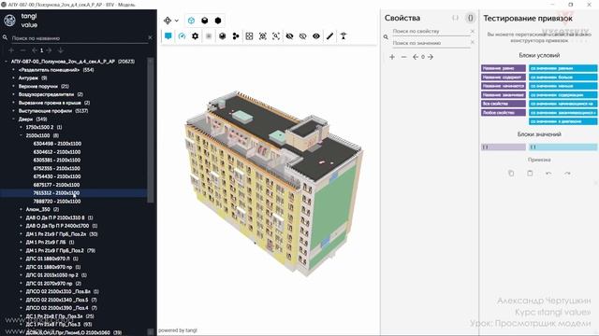599x336 pixels.
Task: Select element 6875177 - 2100x1100
Action: coord(57,185)
